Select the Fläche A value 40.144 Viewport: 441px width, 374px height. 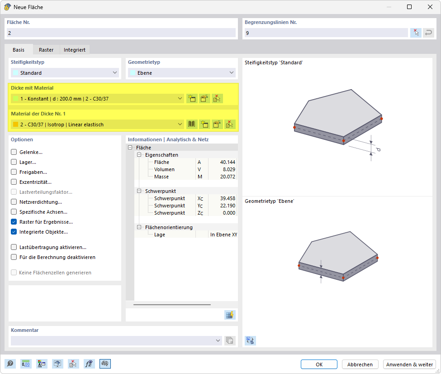point(228,162)
